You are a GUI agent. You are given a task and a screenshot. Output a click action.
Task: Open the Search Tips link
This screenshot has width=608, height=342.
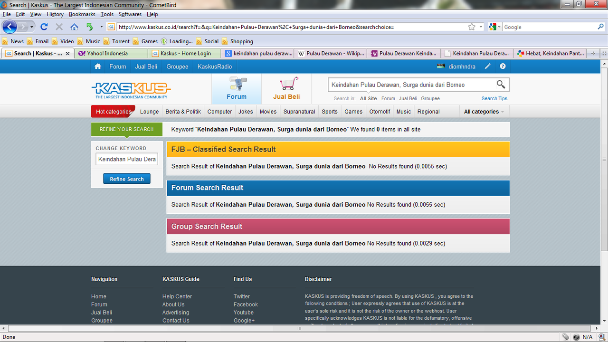(x=494, y=98)
